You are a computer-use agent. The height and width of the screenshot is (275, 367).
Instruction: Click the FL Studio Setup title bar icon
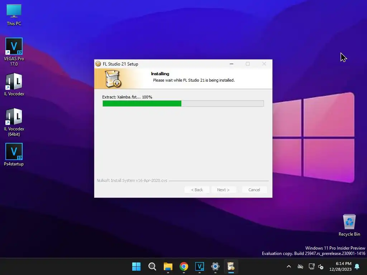click(x=98, y=64)
